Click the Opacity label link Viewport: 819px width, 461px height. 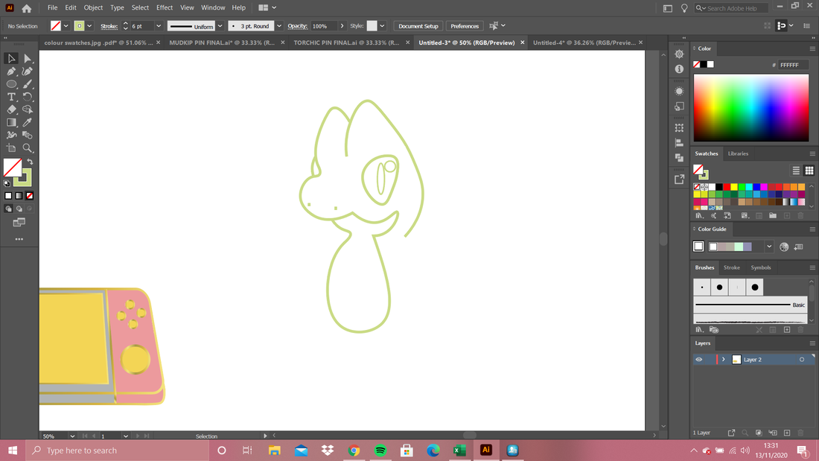(x=297, y=26)
